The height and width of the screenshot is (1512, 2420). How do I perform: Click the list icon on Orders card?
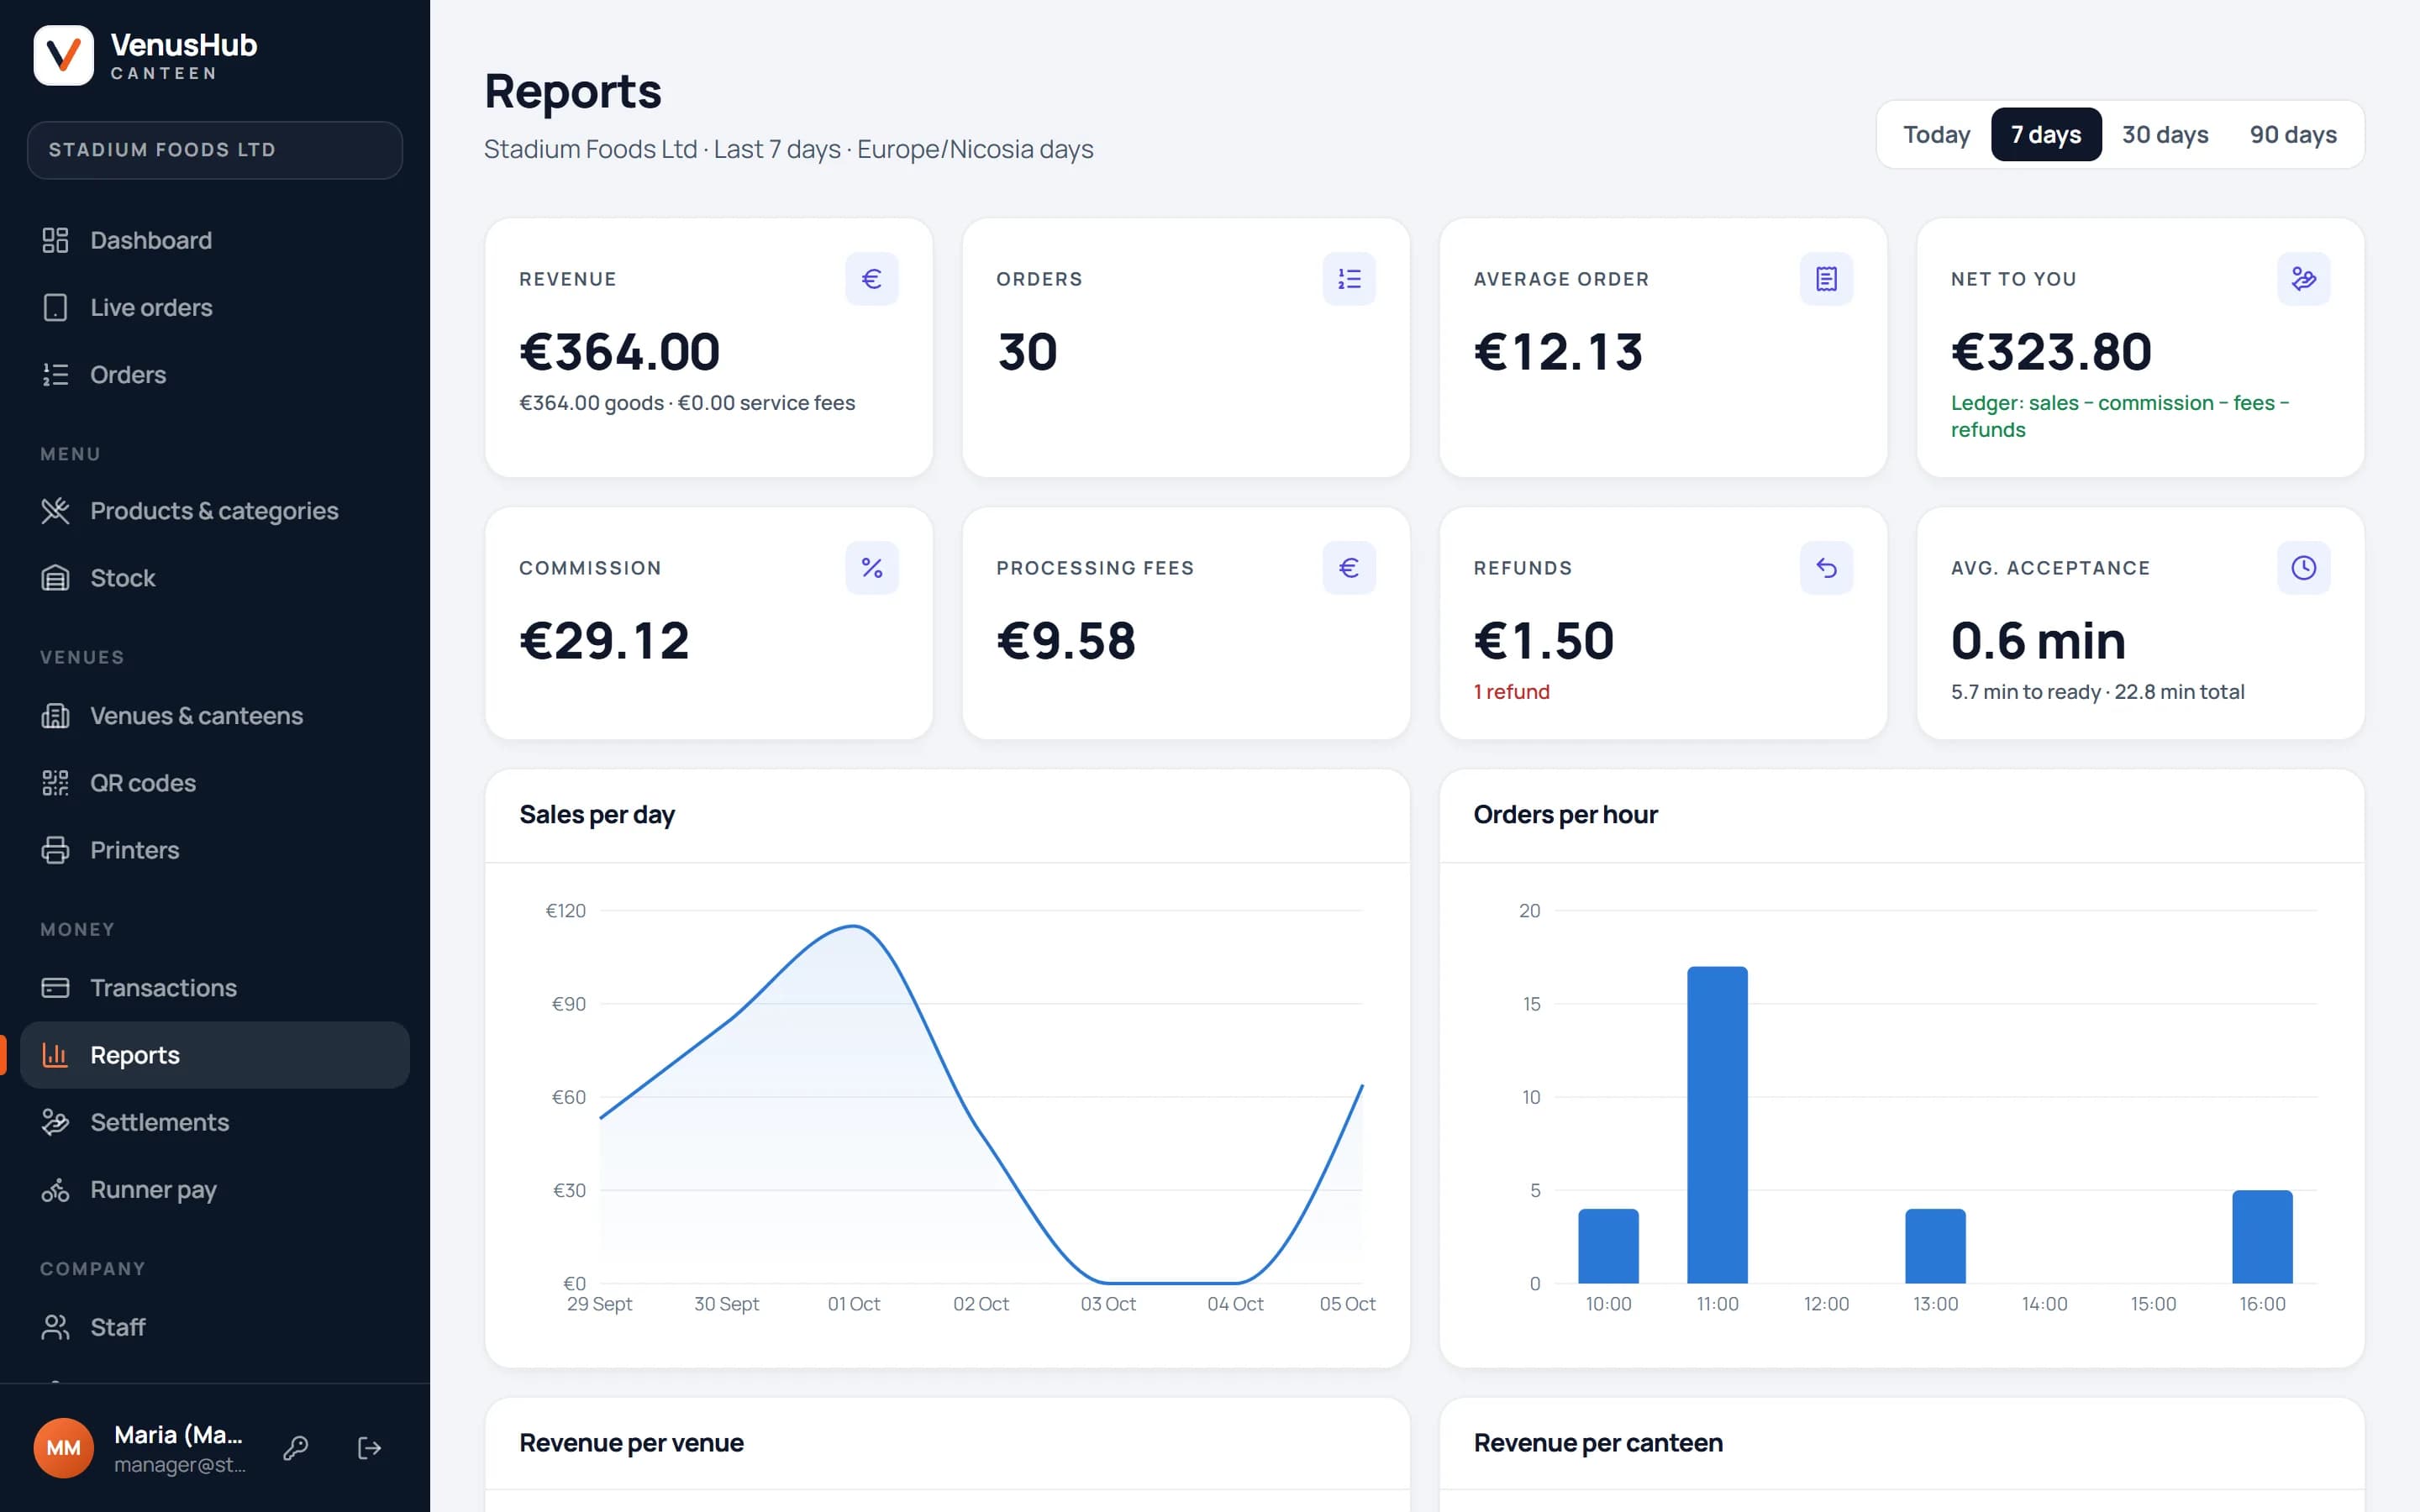pos(1349,279)
